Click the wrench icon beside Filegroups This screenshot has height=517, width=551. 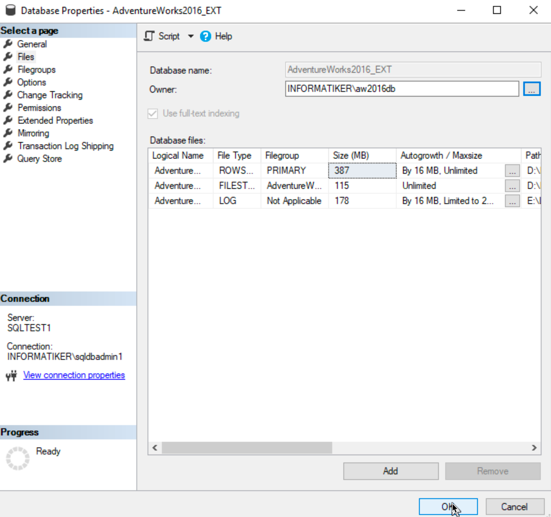pyautogui.click(x=8, y=70)
